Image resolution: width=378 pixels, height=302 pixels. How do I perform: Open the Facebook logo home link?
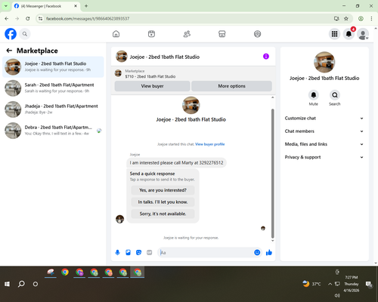(x=11, y=34)
